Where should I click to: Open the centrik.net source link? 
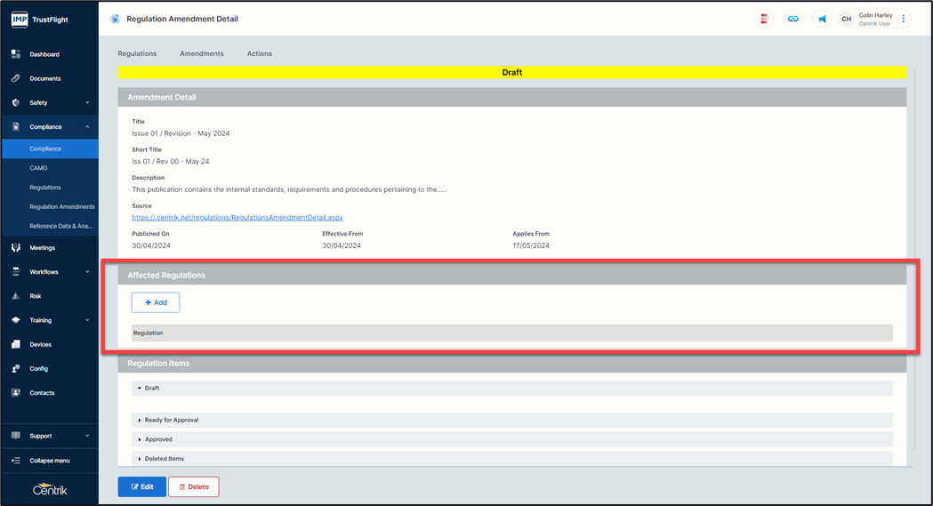click(x=237, y=218)
